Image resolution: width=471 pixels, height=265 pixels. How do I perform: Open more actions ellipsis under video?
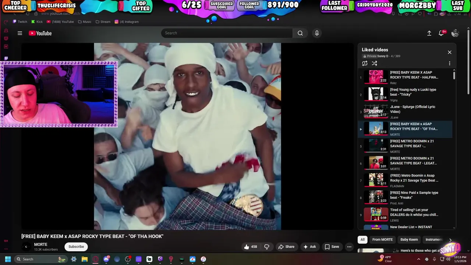point(349,247)
